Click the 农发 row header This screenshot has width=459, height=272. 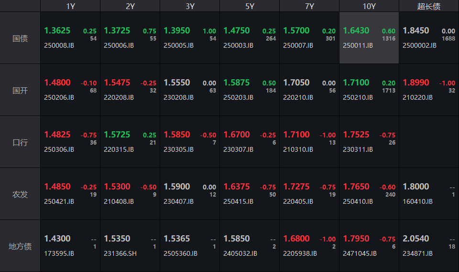tap(20, 194)
